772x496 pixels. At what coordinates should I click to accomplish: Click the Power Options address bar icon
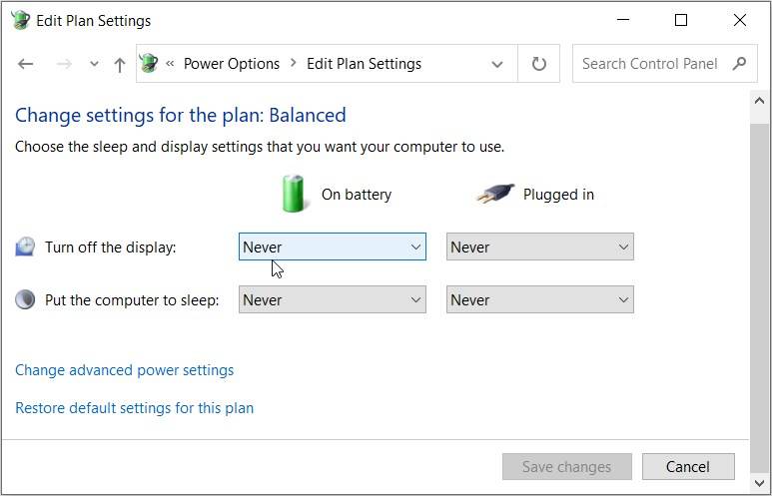[x=149, y=64]
